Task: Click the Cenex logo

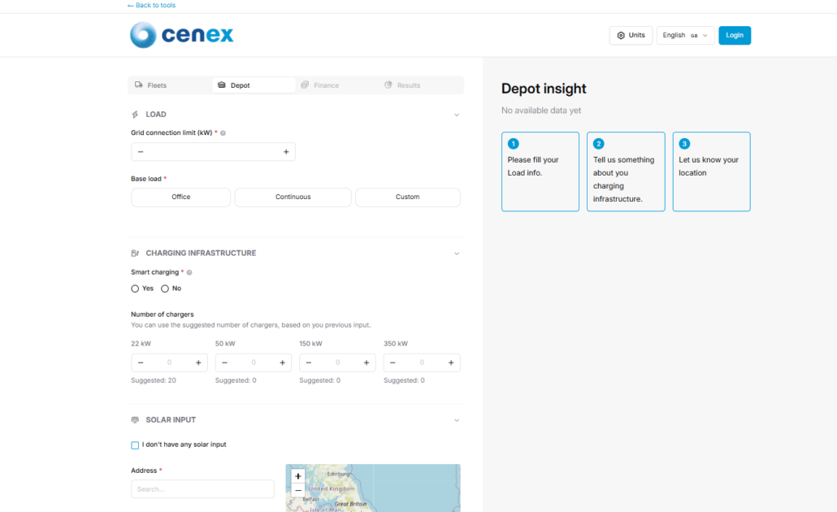Action: 181,35
